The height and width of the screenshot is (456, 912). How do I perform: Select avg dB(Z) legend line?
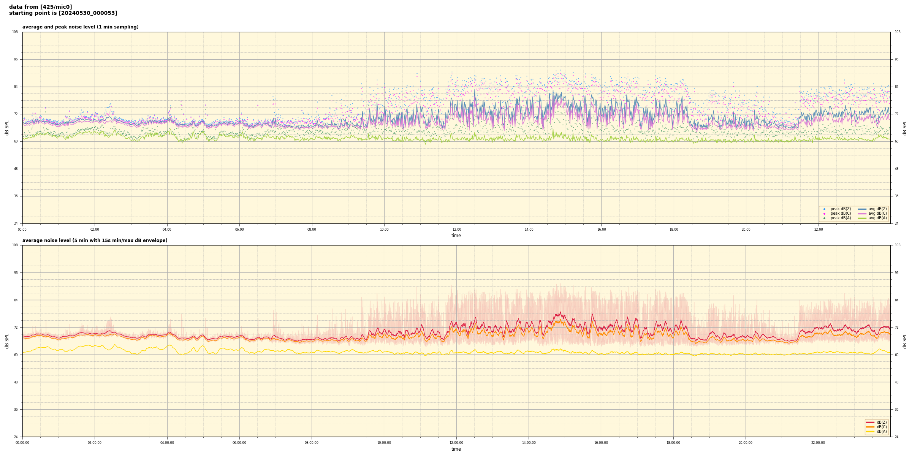tap(862, 209)
